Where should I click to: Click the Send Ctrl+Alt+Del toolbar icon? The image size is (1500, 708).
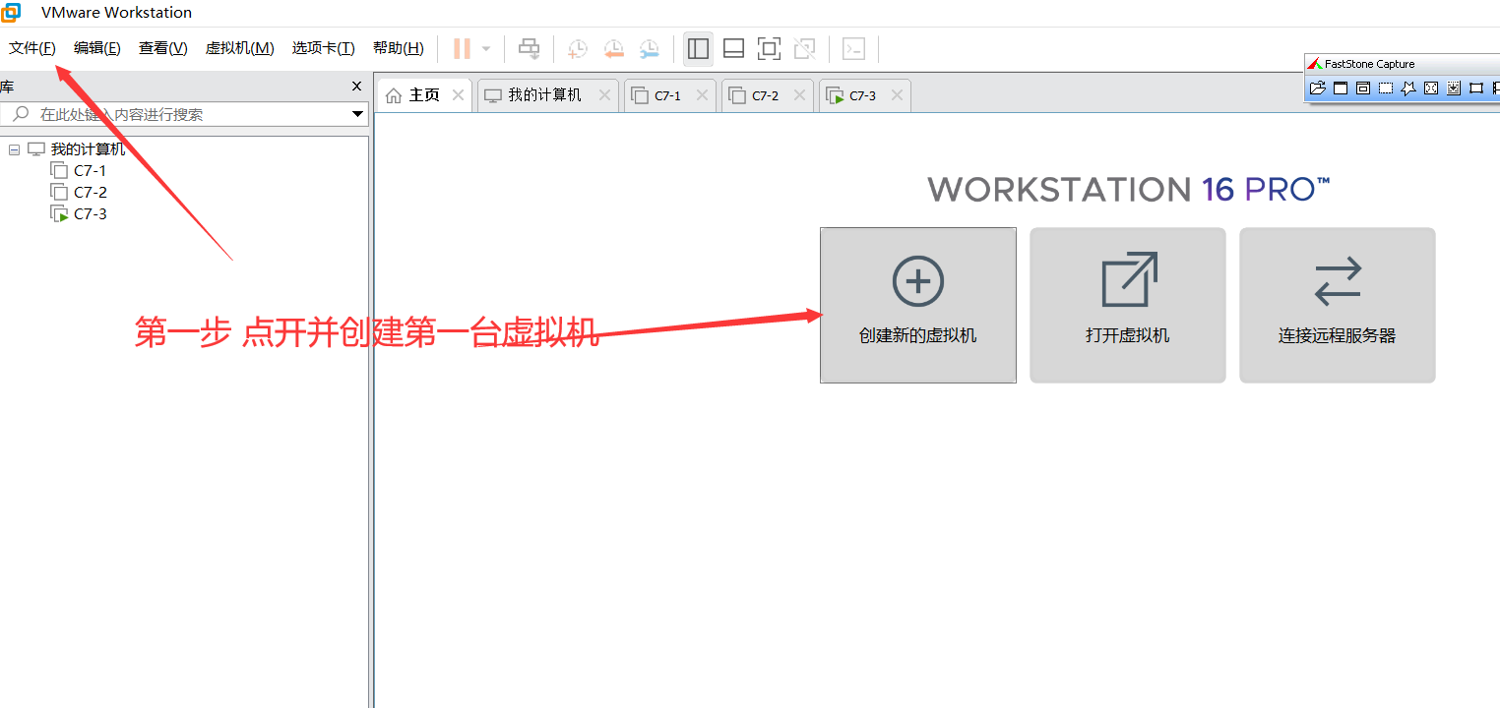point(530,48)
